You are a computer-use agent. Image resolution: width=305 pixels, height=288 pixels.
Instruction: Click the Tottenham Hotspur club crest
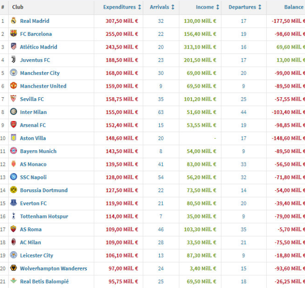[13, 216]
